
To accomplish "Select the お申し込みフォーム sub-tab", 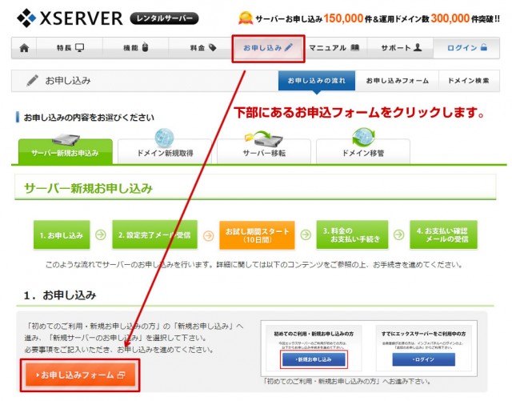I will 397,81.
